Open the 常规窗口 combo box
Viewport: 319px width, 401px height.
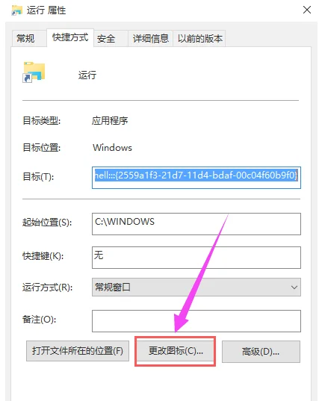(x=196, y=287)
